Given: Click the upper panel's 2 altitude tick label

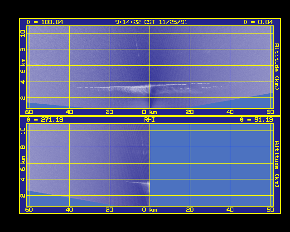Looking at the screenshot, I should [23, 98].
